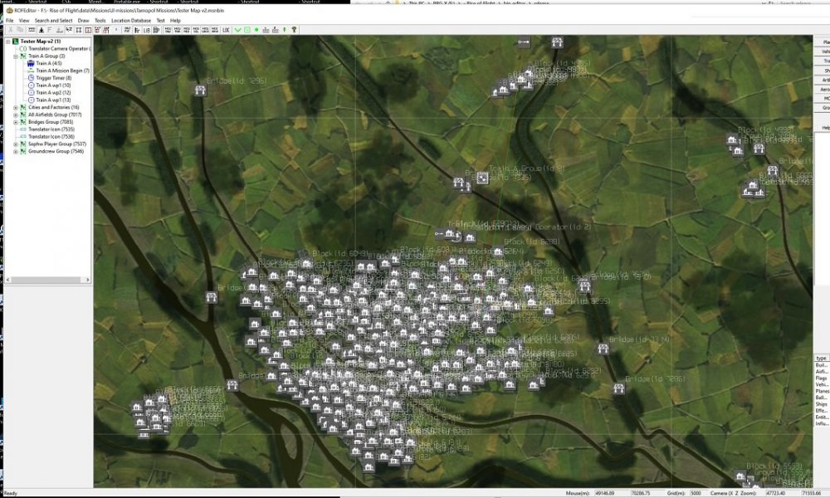Click the green checkmark toolbar icon
The height and width of the screenshot is (498, 830).
point(237,30)
